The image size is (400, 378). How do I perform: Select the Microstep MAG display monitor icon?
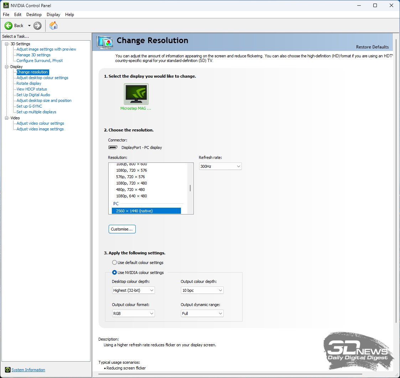click(136, 94)
